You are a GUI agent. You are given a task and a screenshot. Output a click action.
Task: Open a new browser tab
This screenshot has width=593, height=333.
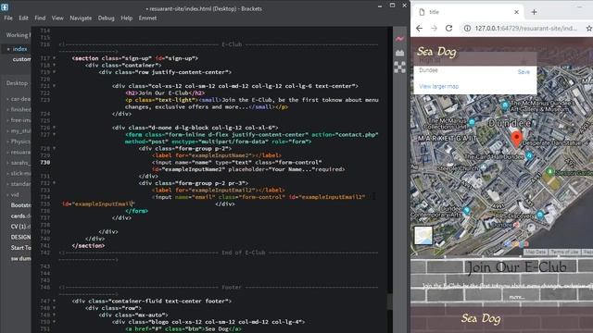[534, 12]
